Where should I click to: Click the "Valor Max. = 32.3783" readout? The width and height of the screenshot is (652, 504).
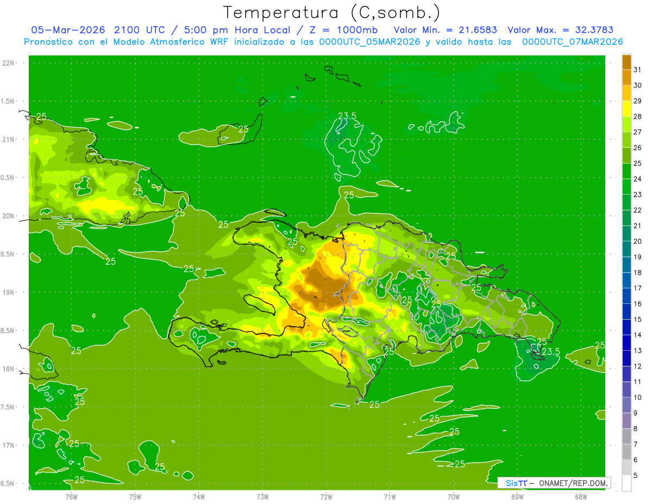point(560,30)
